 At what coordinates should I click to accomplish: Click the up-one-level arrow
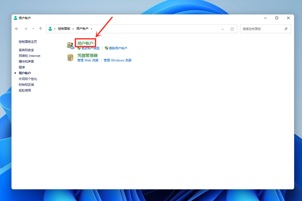pos(41,29)
